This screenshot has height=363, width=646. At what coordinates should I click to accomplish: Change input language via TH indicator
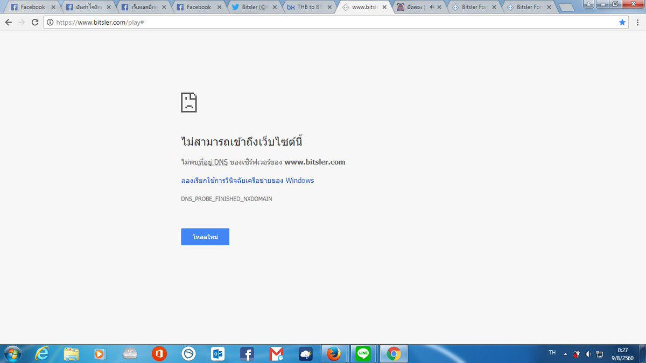[552, 353]
